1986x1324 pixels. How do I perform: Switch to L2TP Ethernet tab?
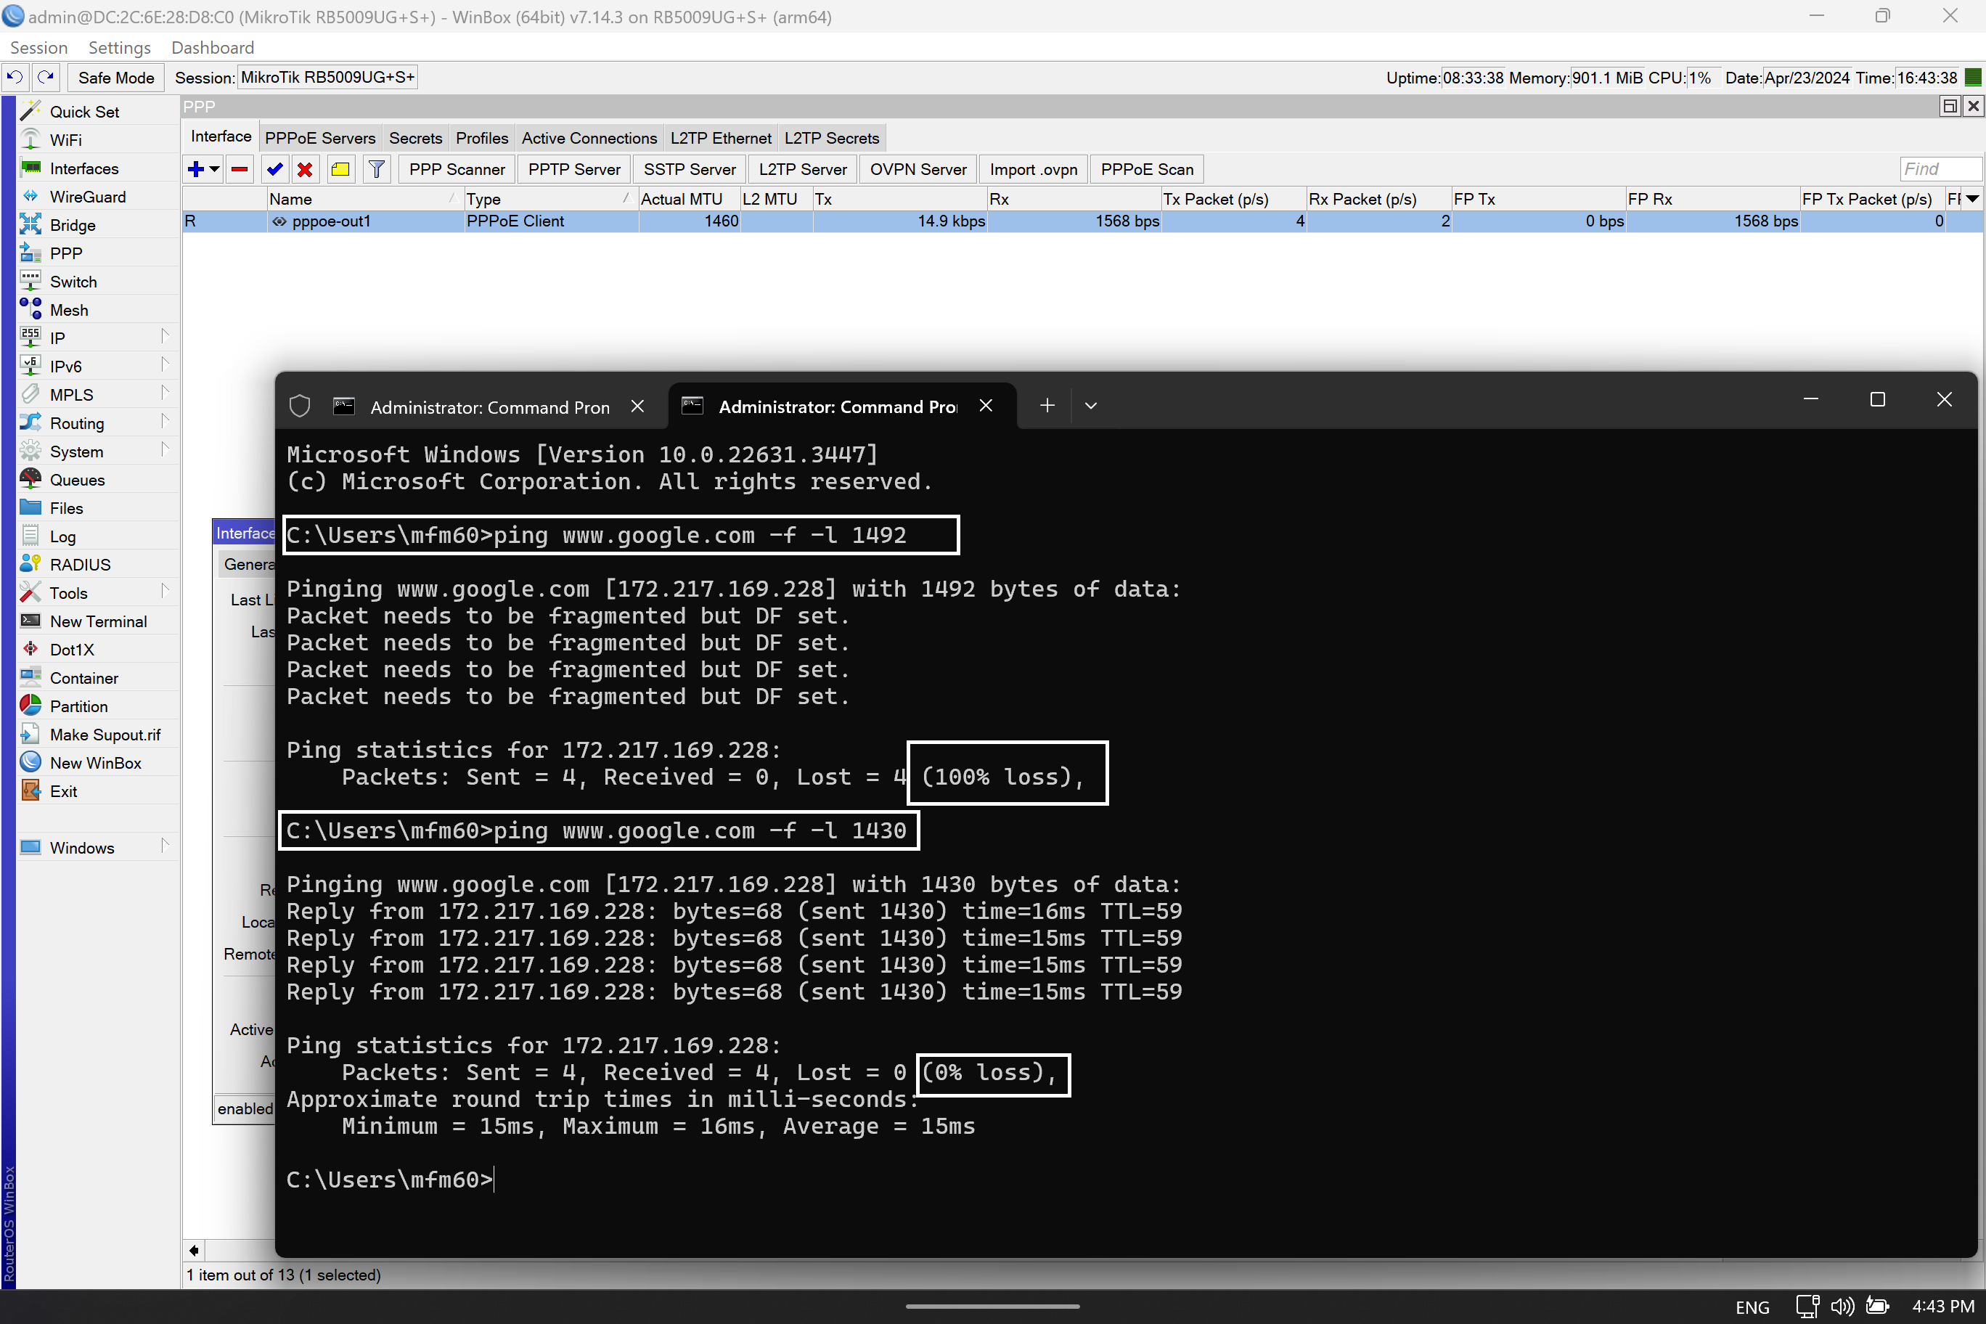click(720, 138)
